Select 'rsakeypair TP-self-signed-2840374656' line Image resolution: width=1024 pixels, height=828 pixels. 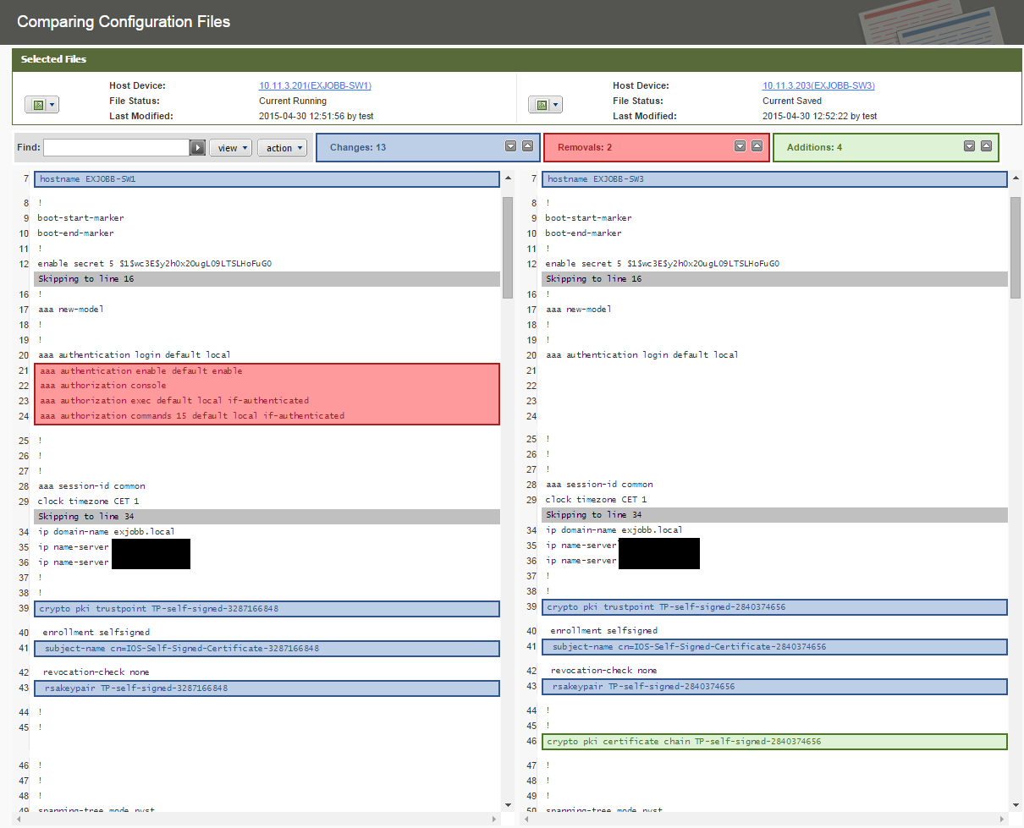click(774, 687)
